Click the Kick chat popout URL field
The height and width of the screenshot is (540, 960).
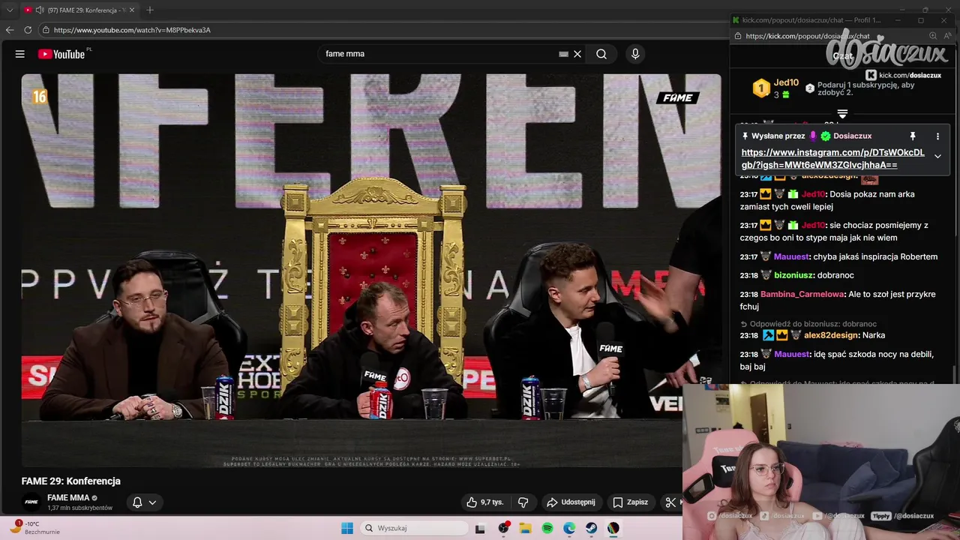coord(808,36)
